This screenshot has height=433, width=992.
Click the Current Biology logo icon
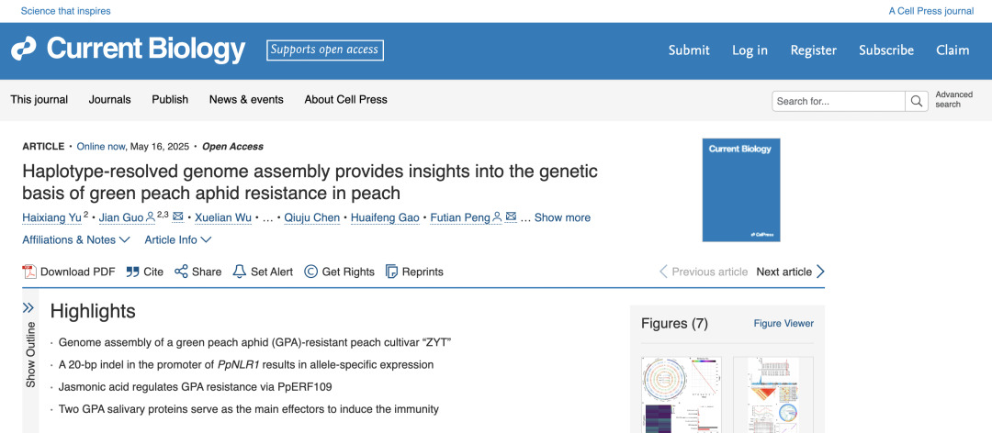tap(24, 49)
